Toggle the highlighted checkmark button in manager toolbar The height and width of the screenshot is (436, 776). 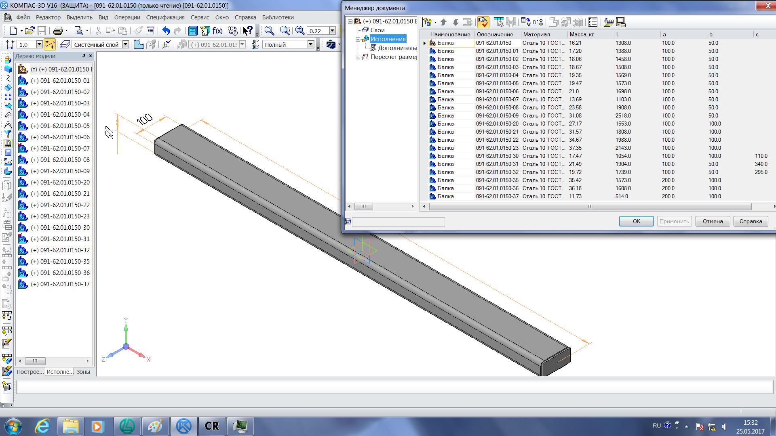[483, 22]
